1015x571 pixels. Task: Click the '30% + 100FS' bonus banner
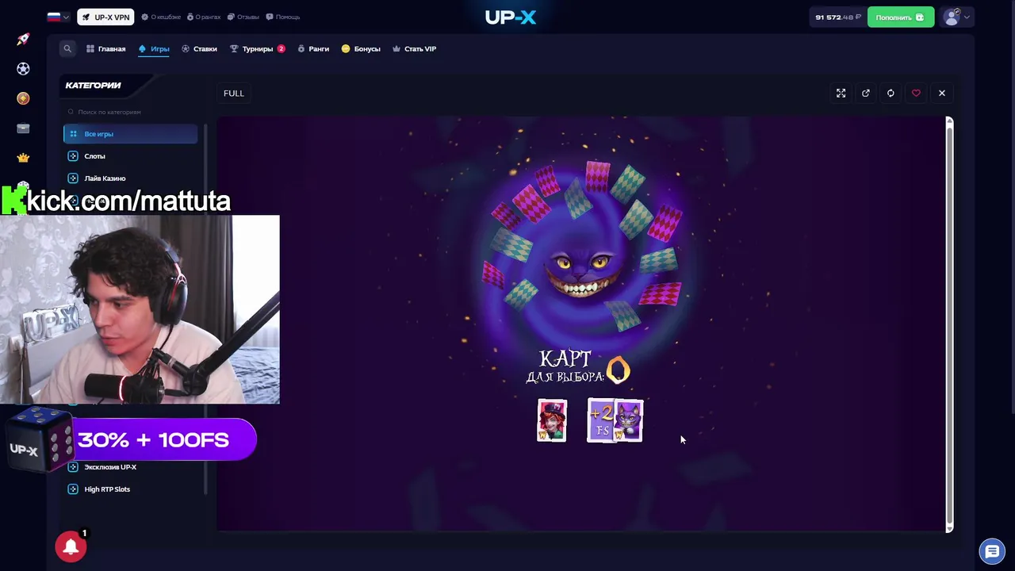(x=165, y=440)
